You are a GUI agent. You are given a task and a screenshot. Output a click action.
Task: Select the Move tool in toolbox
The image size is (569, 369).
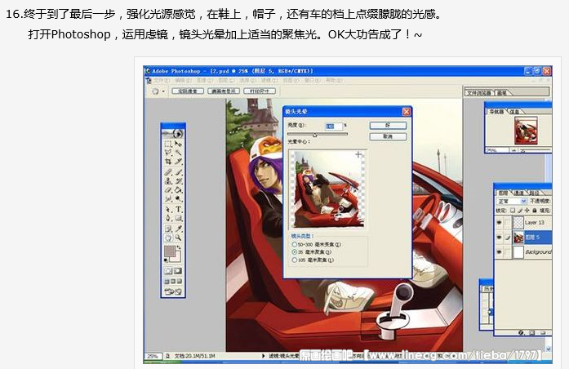pyautogui.click(x=178, y=144)
